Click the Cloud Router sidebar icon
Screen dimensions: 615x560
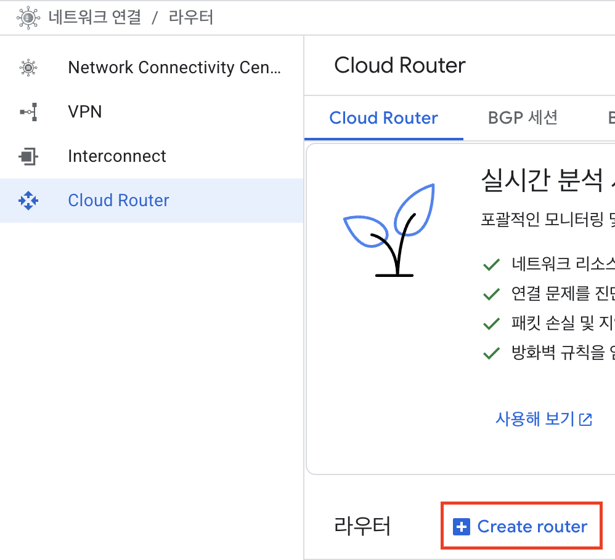28,201
